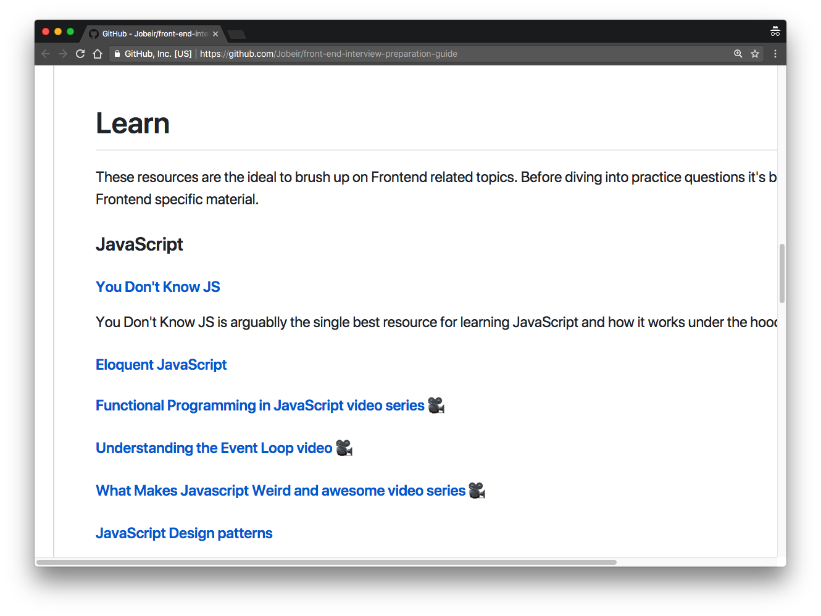Click the horizontal scrollbar thumb
Image resolution: width=821 pixels, height=616 pixels.
click(x=327, y=562)
